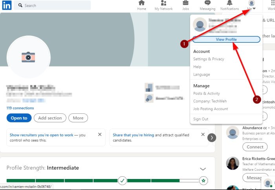
Task: Open Posts & Activity entry
Action: pos(206,93)
